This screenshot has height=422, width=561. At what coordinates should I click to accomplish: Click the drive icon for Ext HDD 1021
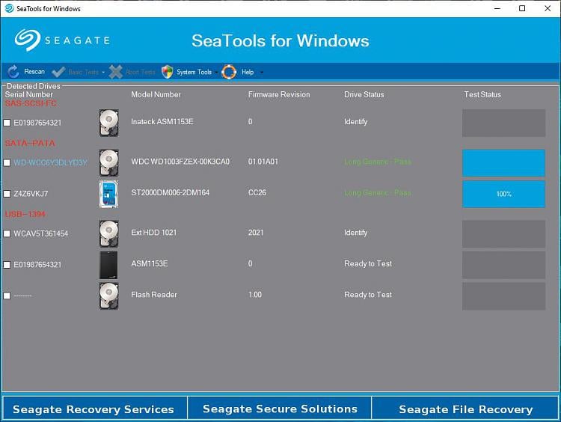point(108,233)
